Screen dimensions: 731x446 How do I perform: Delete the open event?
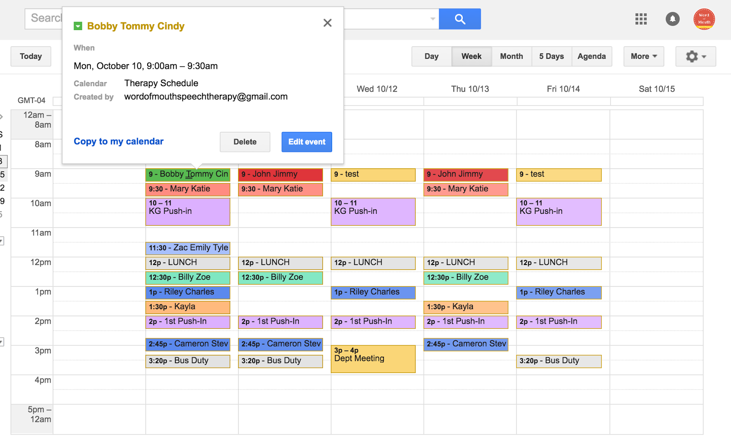tap(245, 142)
